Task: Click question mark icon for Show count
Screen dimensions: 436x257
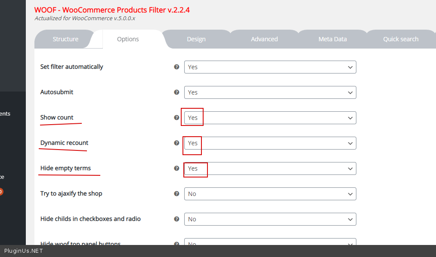Action: click(176, 118)
